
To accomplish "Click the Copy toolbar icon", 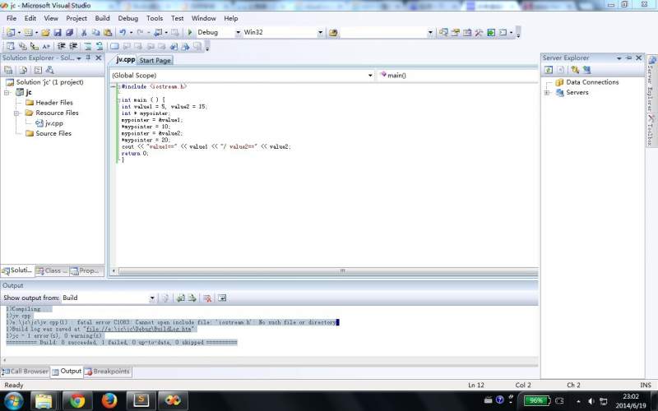I will click(x=95, y=32).
